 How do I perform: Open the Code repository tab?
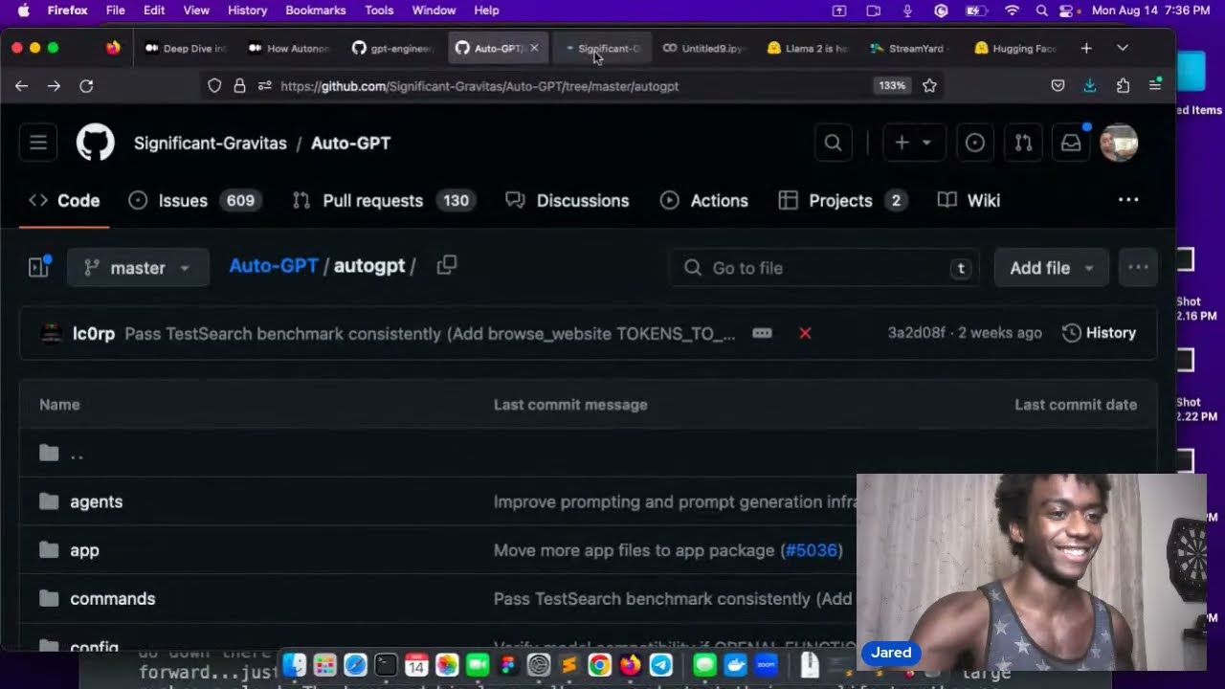[64, 200]
